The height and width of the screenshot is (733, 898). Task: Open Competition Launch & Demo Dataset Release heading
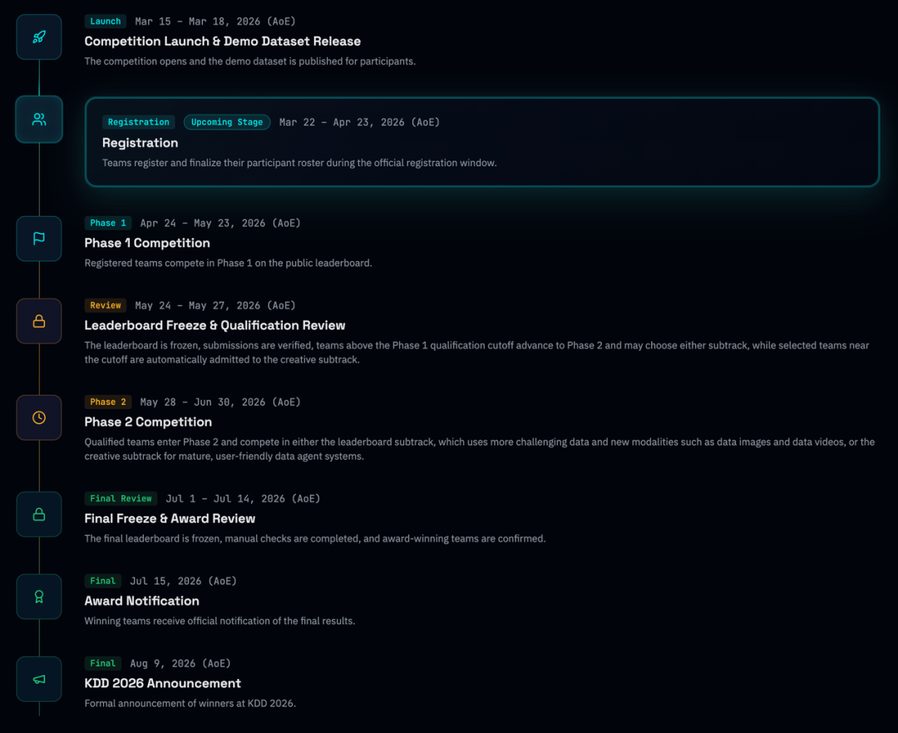coord(222,42)
